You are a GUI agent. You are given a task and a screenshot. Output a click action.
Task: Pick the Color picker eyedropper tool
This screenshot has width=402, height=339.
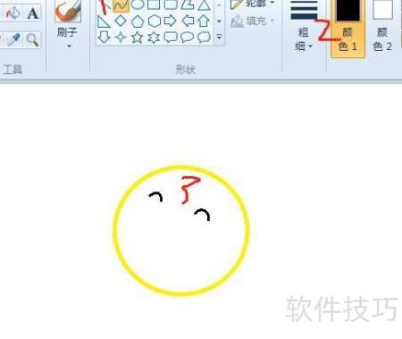[13, 39]
